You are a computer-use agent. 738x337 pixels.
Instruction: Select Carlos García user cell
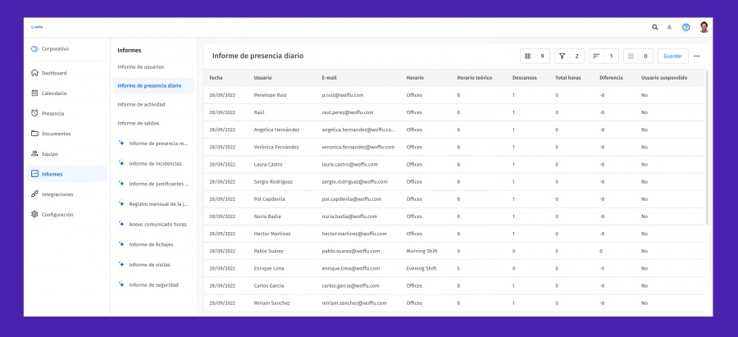click(269, 285)
